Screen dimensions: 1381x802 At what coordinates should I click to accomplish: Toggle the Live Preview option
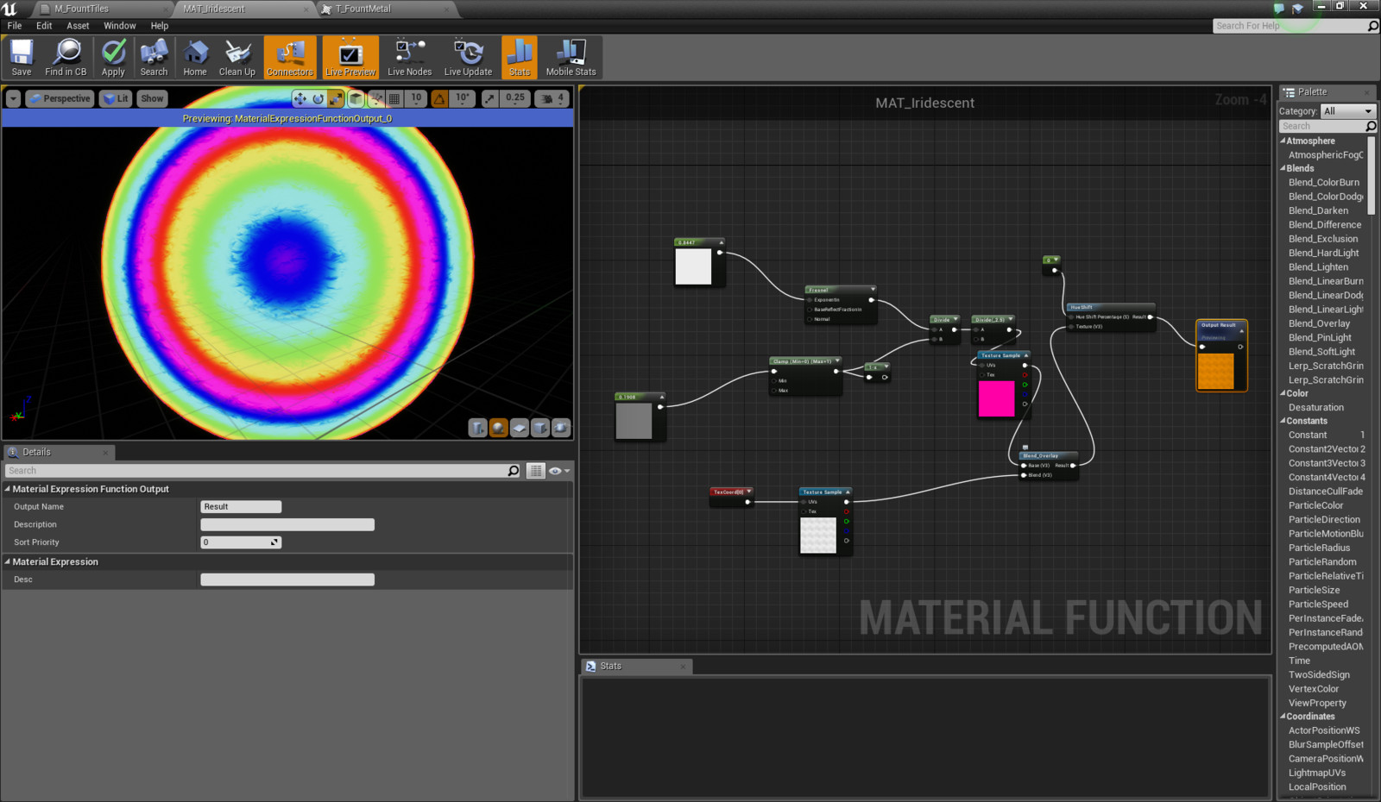350,58
